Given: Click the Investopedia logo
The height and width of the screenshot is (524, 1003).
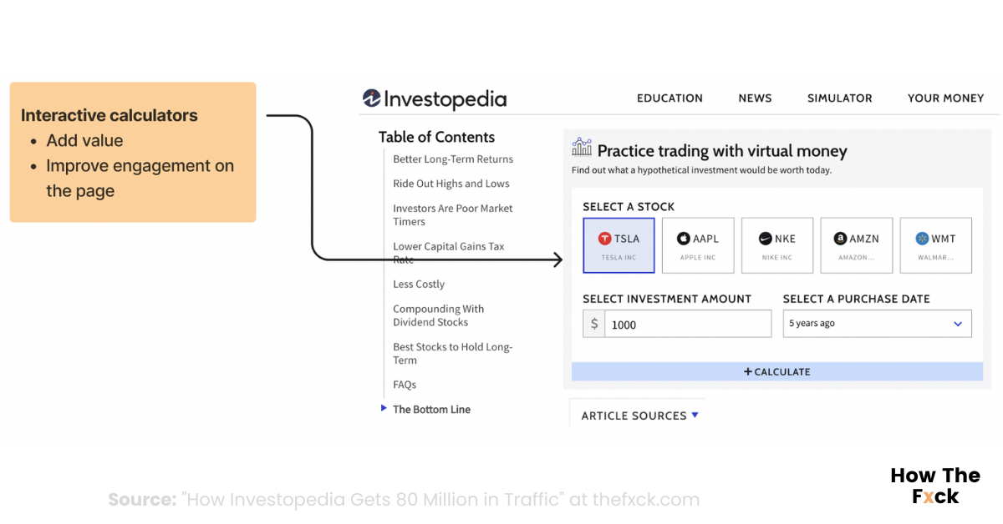Looking at the screenshot, I should point(435,99).
